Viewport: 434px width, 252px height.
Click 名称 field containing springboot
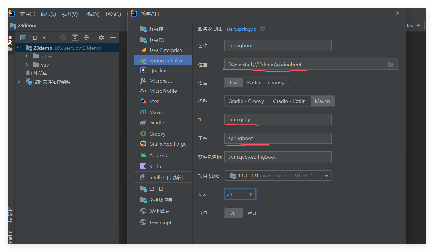[278, 46]
